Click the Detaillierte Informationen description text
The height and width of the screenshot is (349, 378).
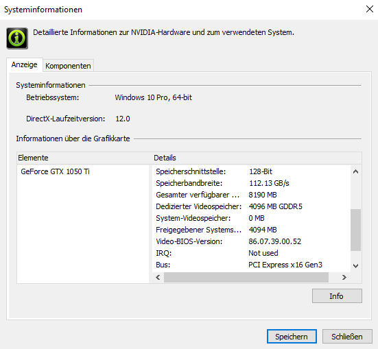(163, 32)
